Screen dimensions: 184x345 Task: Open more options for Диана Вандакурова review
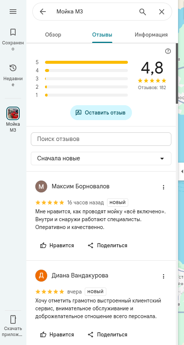coord(164,276)
